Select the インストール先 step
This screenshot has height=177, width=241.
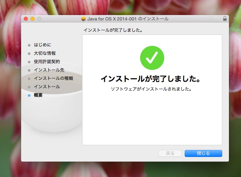click(x=49, y=70)
